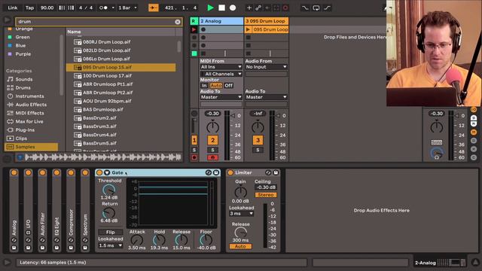Select 080RJ Drum Loop.aif sample
482x271 pixels.
106,42
